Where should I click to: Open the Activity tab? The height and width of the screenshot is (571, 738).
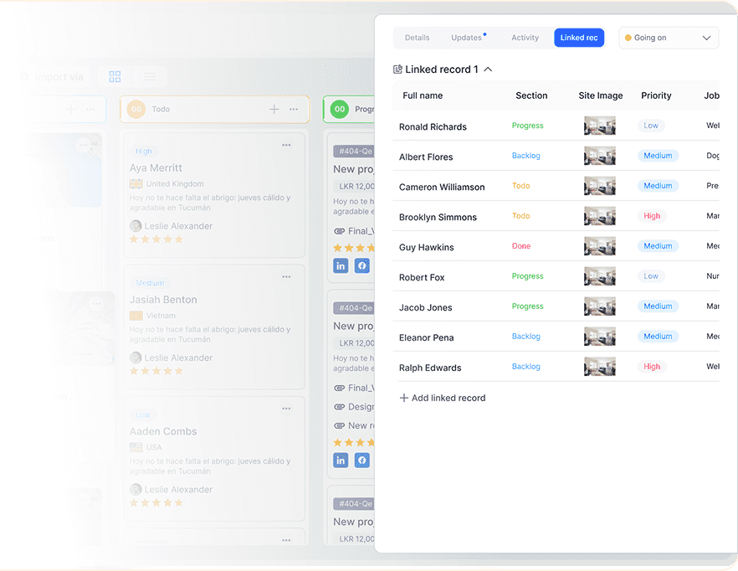point(525,38)
